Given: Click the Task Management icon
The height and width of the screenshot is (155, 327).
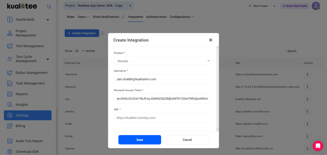Looking at the screenshot, I should coord(10,83).
